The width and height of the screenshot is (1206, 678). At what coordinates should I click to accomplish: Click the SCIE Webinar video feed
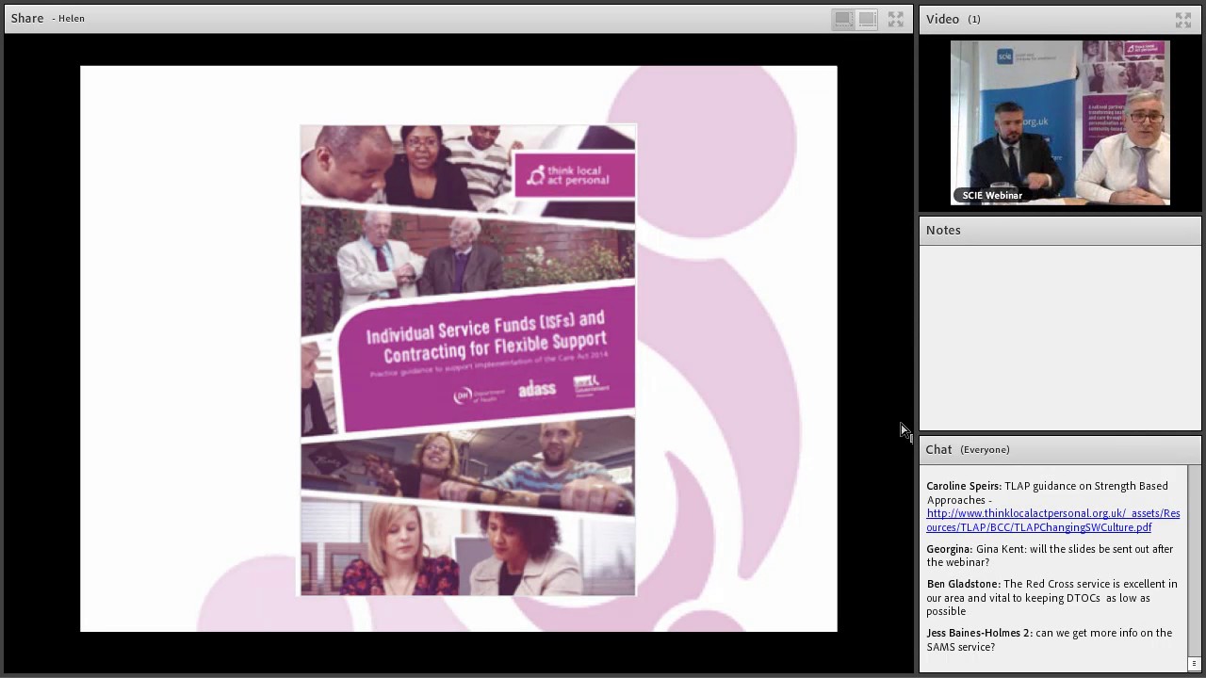1060,122
